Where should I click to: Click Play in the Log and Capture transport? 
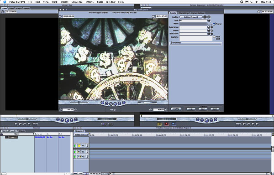coord(115,104)
